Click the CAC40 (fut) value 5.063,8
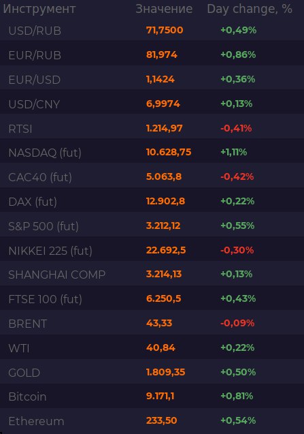The image size is (304, 434). 164,176
